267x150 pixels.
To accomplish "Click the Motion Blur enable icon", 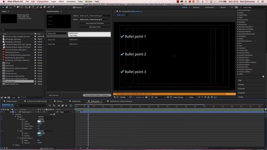I will point(66,105).
